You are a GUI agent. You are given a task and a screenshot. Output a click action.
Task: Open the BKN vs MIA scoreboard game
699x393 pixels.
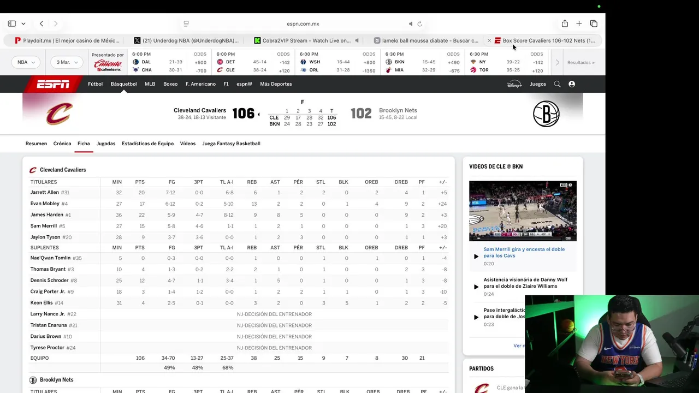[x=423, y=62]
